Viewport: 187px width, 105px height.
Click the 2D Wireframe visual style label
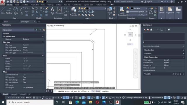coord(58,25)
